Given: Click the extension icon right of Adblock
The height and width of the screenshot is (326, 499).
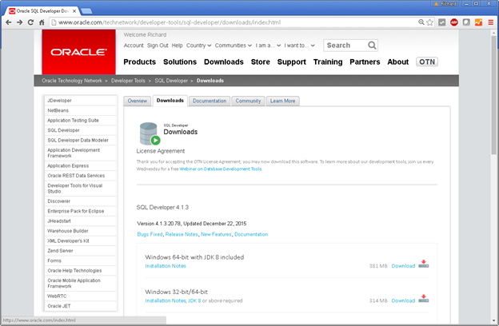Looking at the screenshot, I should 466,22.
